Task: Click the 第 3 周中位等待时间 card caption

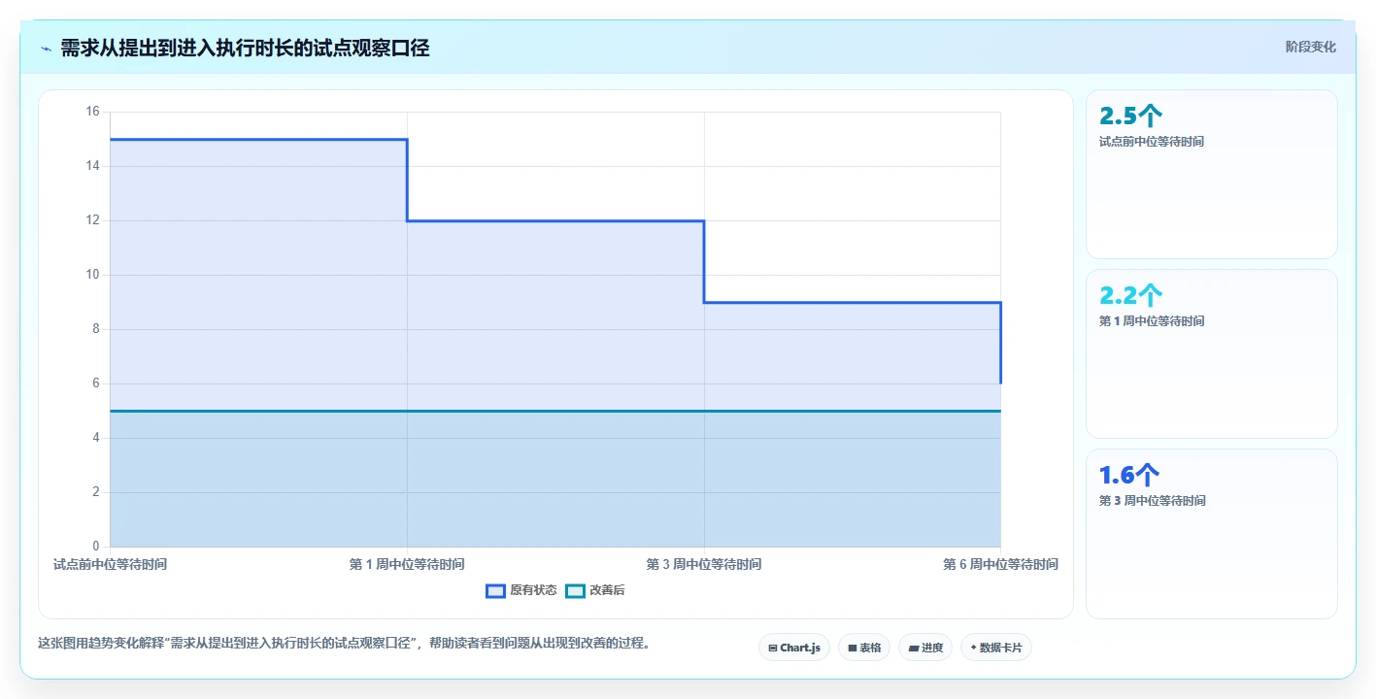Action: click(x=1153, y=501)
